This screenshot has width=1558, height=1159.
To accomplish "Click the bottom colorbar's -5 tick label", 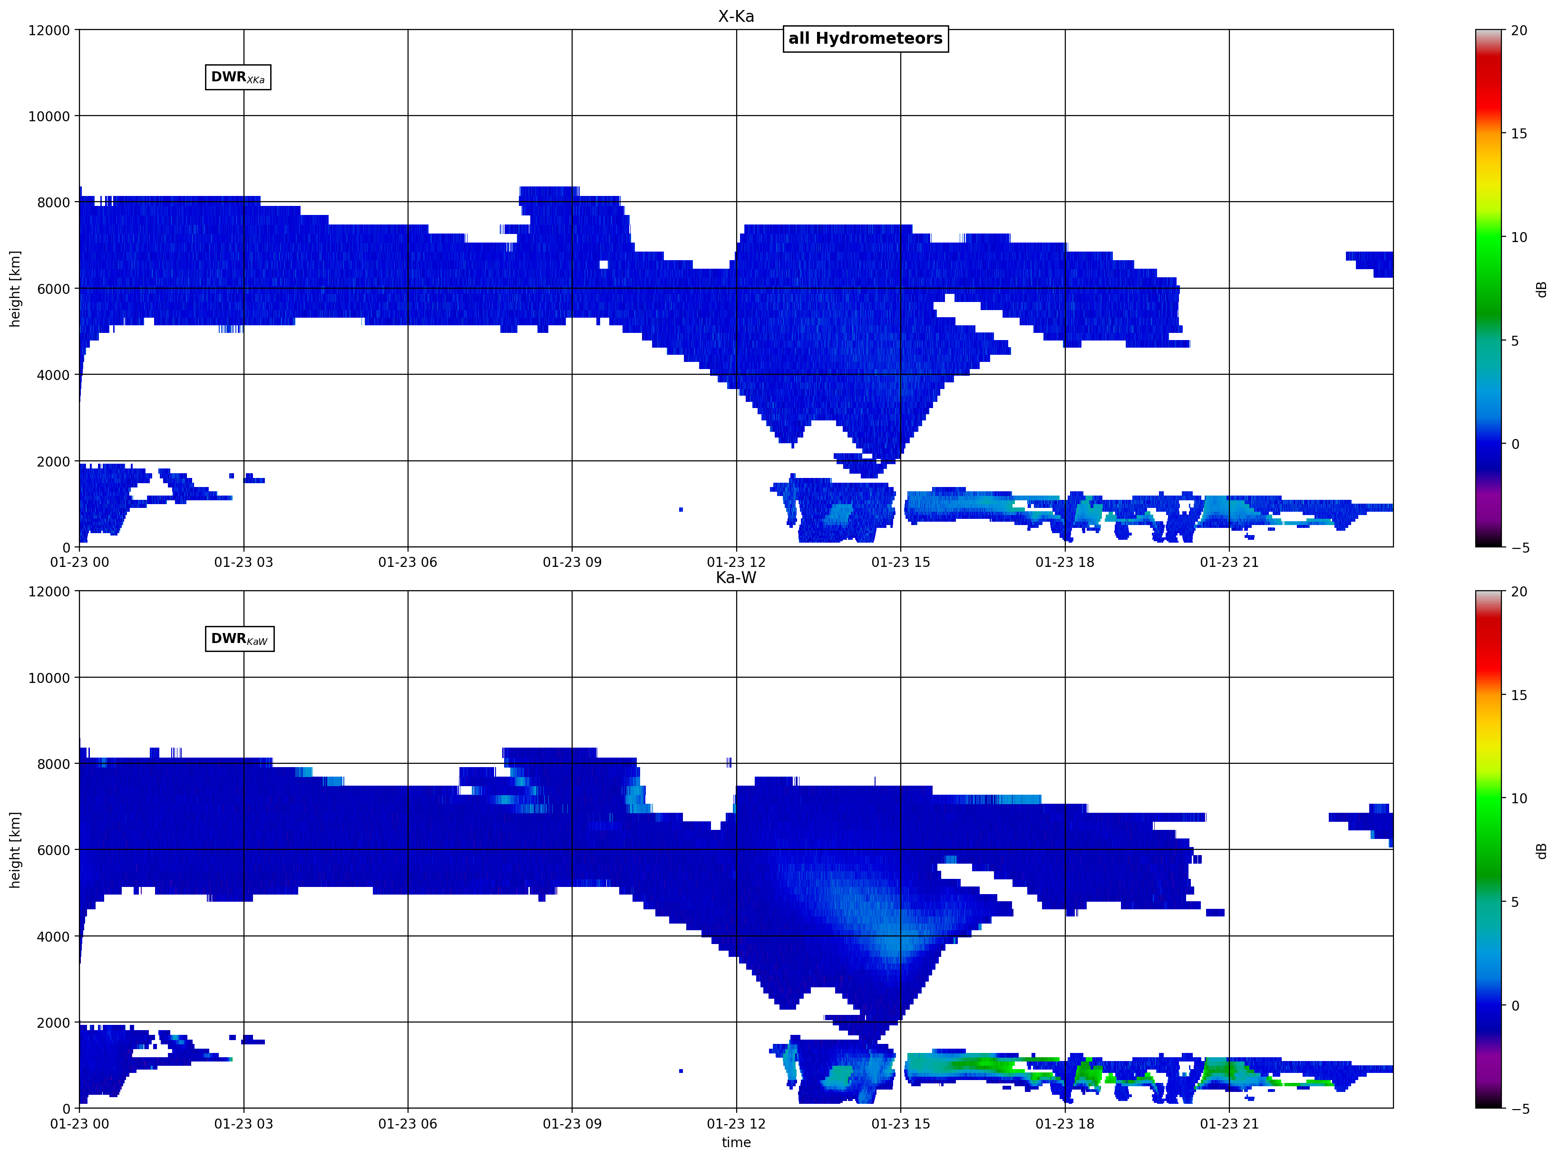I will pos(1519,1109).
